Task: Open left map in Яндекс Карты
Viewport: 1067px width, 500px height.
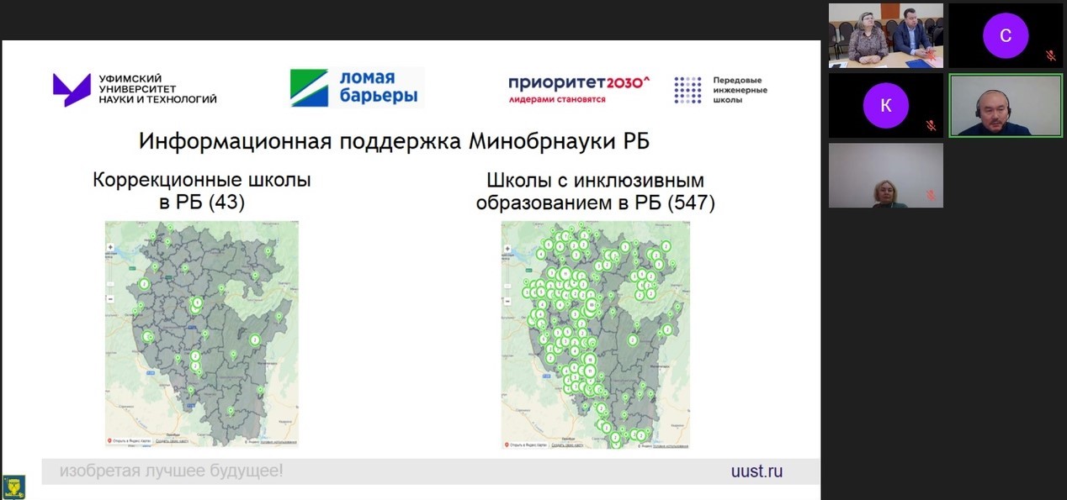Action: pyautogui.click(x=130, y=440)
